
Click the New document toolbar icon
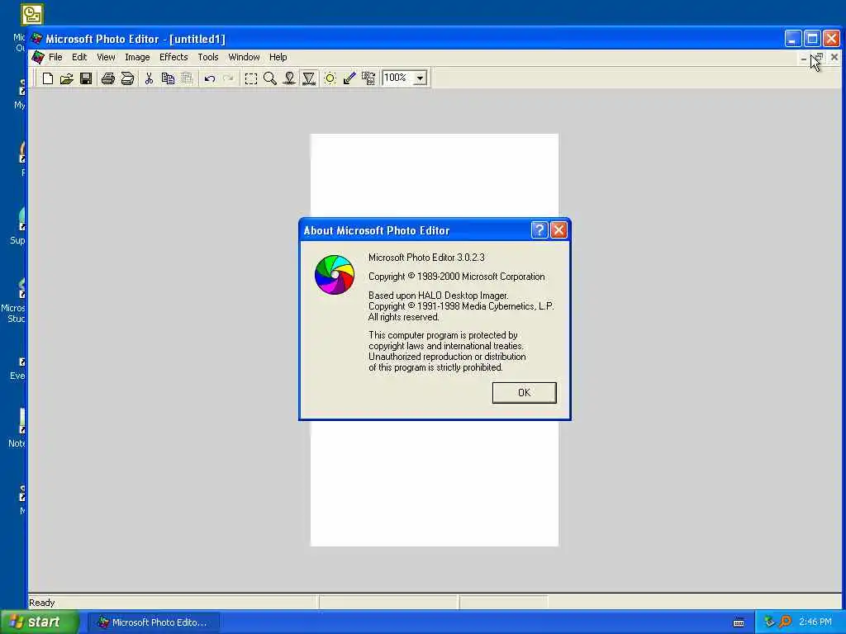47,78
